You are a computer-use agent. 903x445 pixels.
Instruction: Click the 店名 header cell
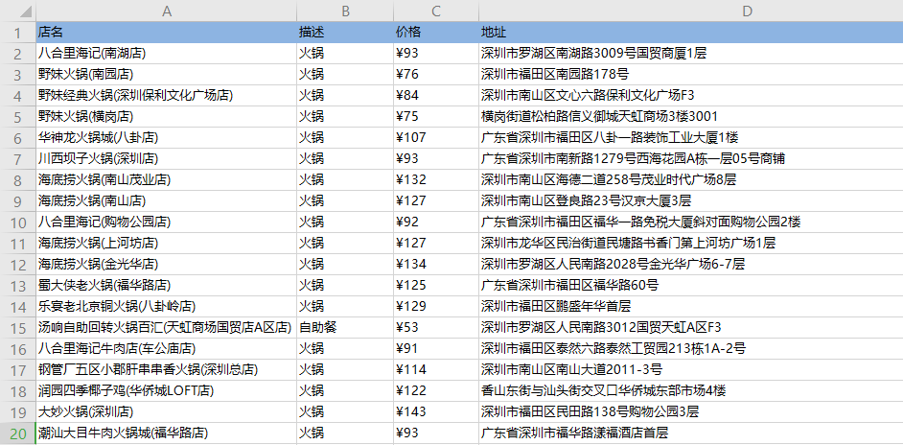pyautogui.click(x=167, y=33)
